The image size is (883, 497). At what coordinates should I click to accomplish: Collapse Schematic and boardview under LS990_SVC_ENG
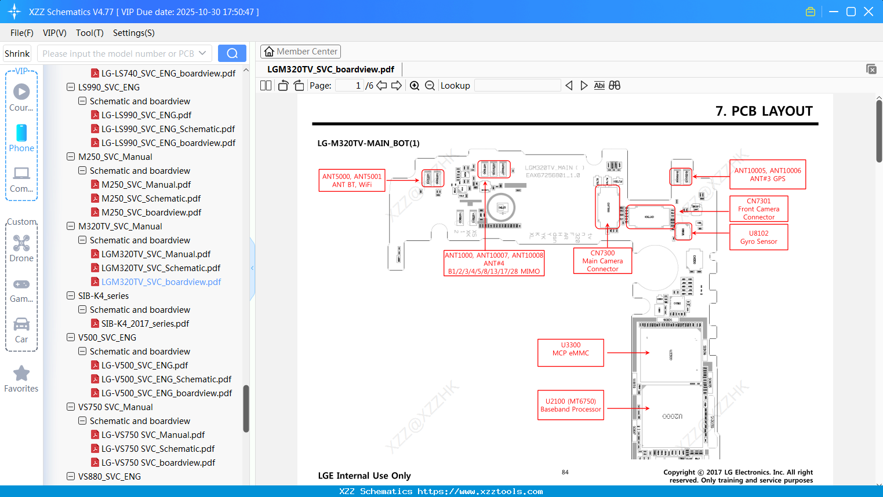(82, 101)
